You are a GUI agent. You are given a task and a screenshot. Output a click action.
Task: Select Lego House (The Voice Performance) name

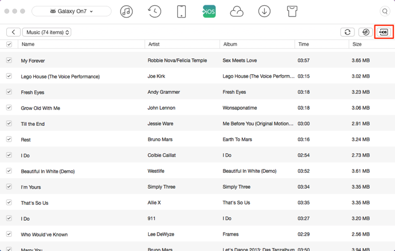coord(60,77)
